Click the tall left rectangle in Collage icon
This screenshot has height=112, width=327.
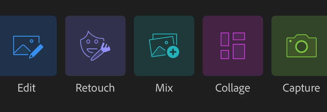pos(225,39)
